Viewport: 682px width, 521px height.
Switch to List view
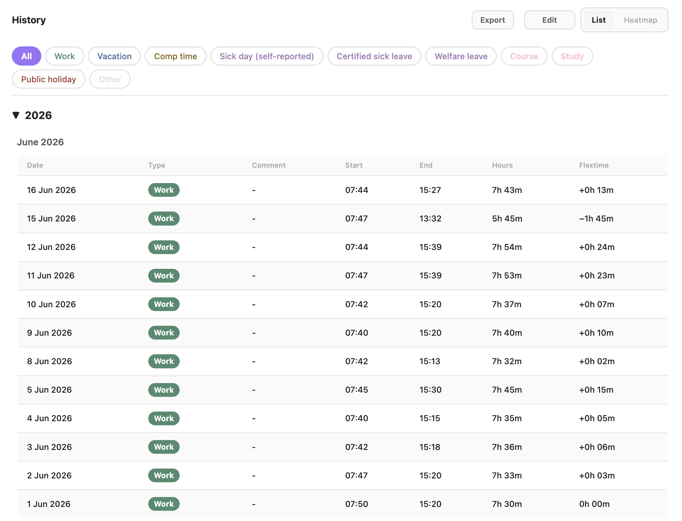coord(598,20)
